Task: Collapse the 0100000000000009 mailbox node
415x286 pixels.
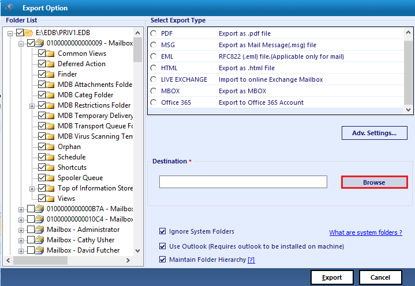Action: click(x=21, y=44)
